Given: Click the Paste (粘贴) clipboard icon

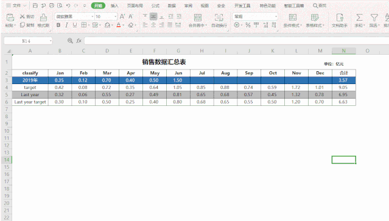Looking at the screenshot, I should [10, 18].
